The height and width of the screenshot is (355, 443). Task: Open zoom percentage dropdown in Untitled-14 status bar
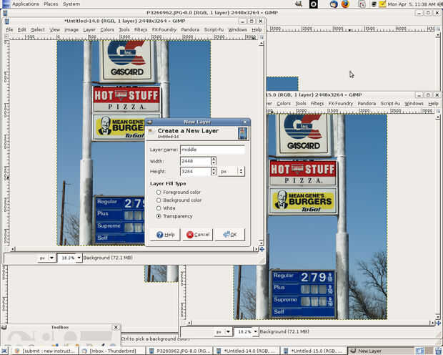click(x=79, y=258)
